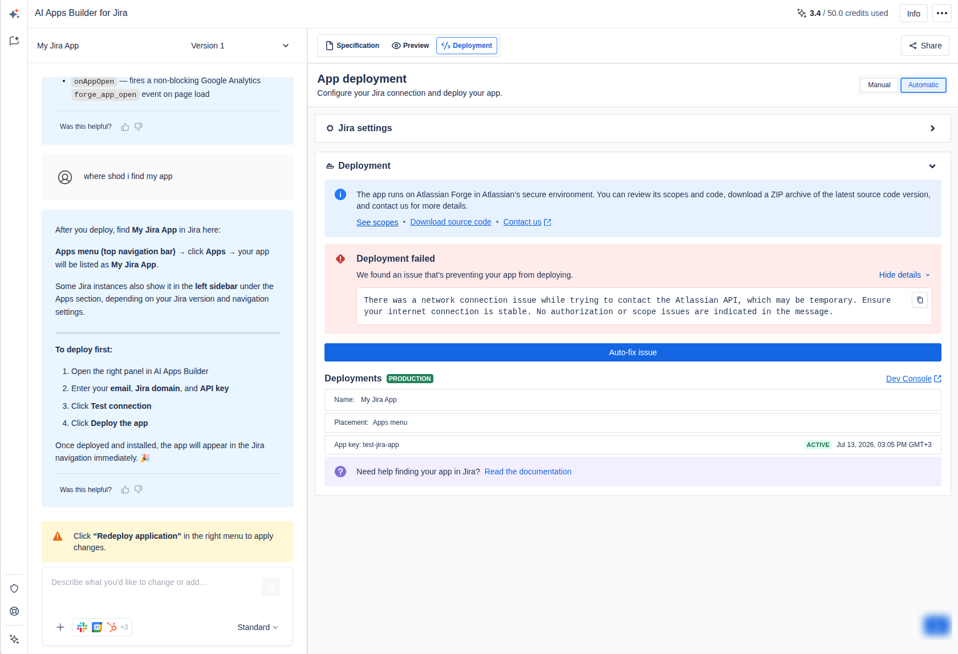This screenshot has width=958, height=654.
Task: Open the help lifebuoy icon in sidebar
Action: 14,611
